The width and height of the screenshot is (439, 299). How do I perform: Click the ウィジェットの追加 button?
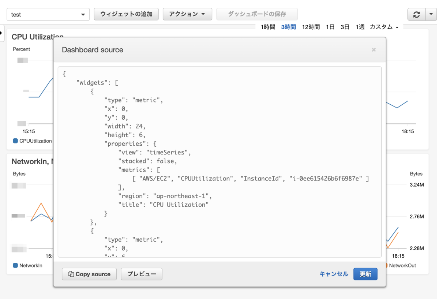[x=126, y=14]
